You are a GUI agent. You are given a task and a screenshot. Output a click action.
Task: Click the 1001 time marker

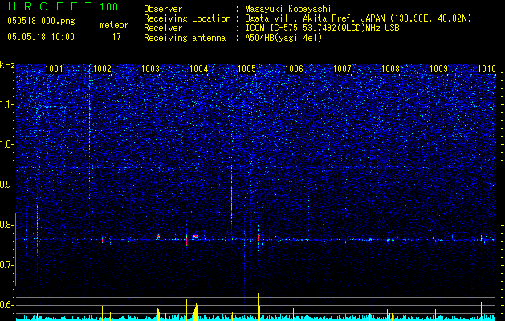point(54,68)
